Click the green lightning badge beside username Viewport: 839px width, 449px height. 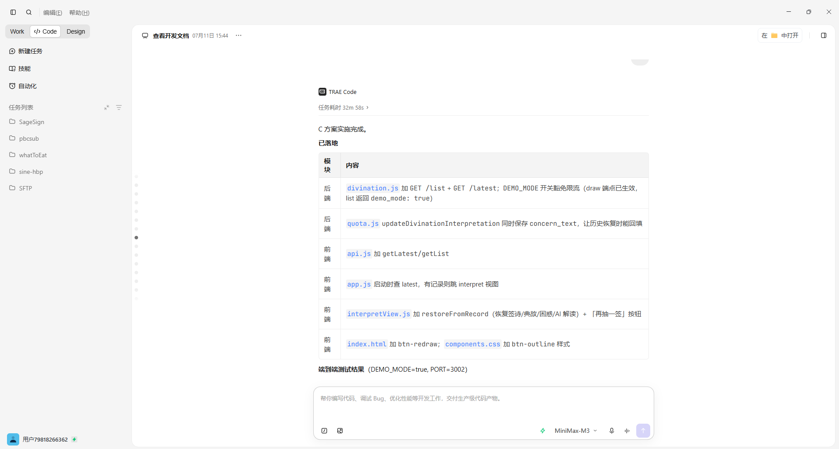pyautogui.click(x=74, y=439)
